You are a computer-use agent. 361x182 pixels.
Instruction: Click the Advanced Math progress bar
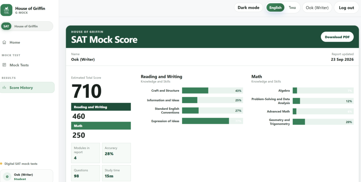[323, 111]
